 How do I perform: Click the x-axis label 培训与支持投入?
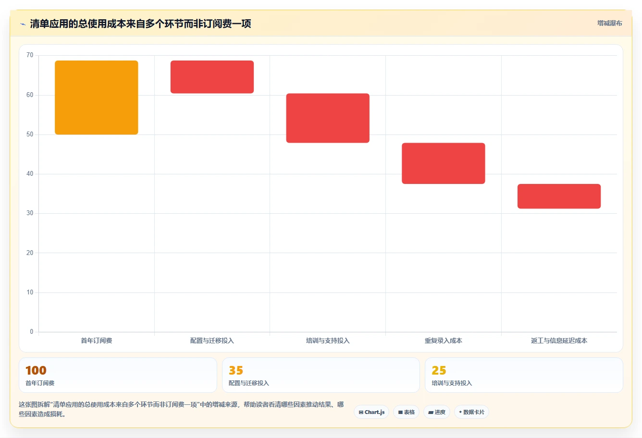(x=328, y=341)
